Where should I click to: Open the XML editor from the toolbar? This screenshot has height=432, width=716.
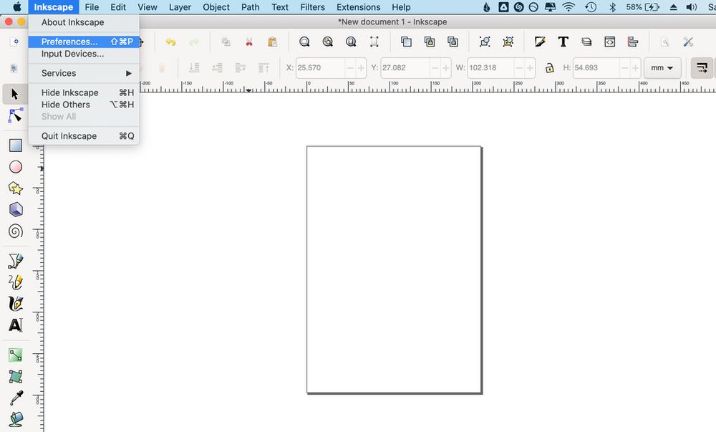(609, 42)
